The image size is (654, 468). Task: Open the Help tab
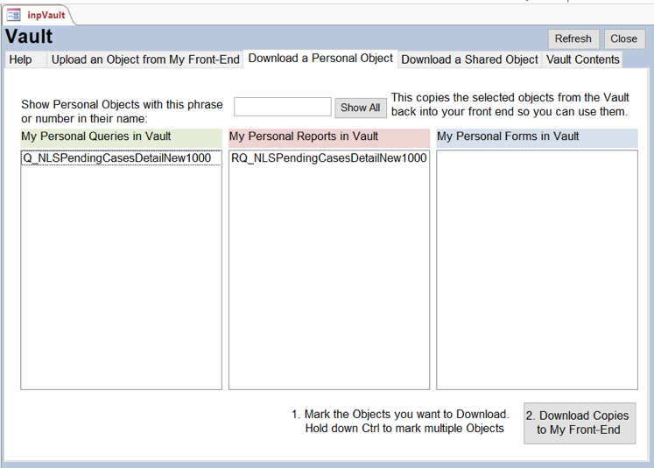tap(21, 59)
